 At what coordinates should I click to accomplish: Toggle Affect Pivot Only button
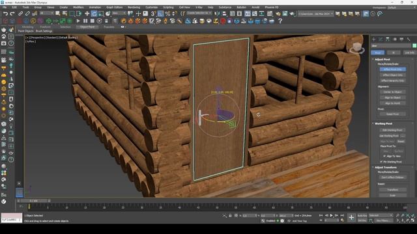(x=393, y=70)
